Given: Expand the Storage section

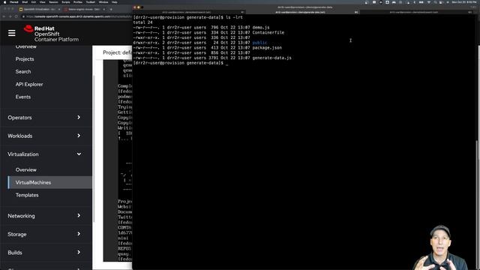Looking at the screenshot, I should click(45, 234).
